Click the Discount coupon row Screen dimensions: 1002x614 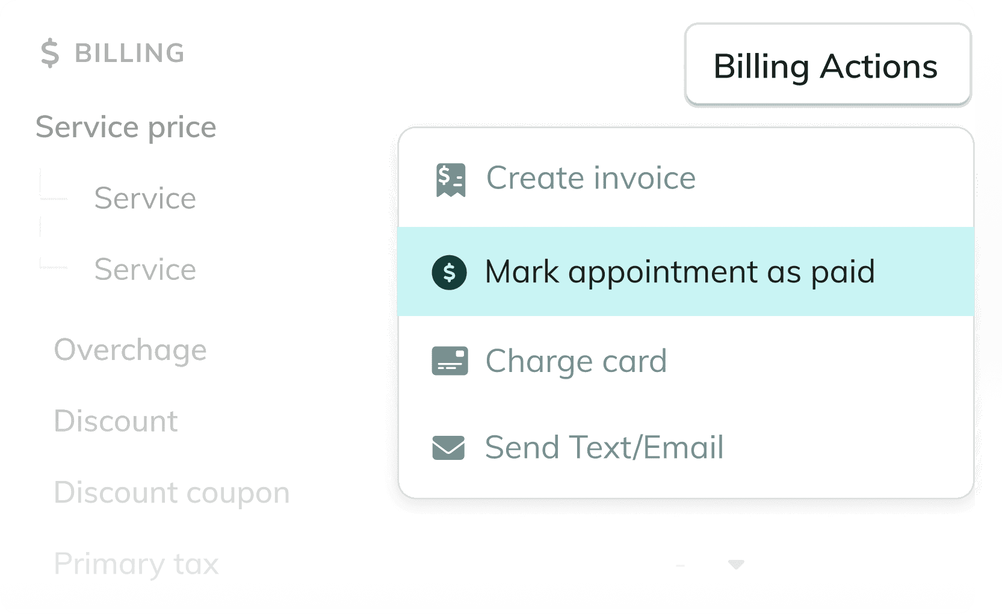click(x=172, y=492)
